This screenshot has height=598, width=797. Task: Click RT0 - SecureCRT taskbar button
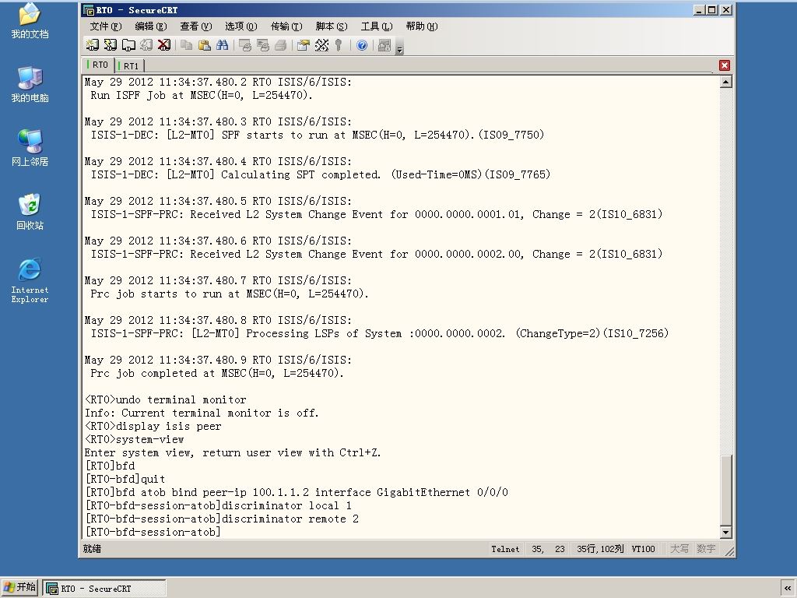point(104,589)
